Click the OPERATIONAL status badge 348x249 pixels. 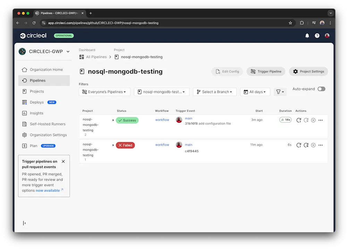coord(63,35)
